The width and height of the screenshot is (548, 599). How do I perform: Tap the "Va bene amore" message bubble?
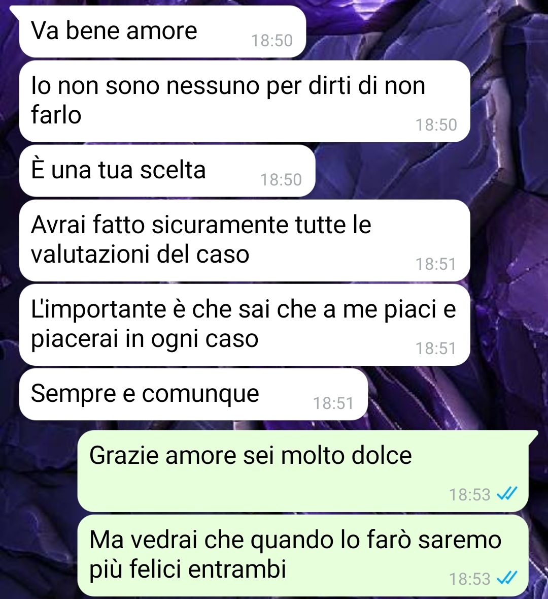[x=162, y=31]
